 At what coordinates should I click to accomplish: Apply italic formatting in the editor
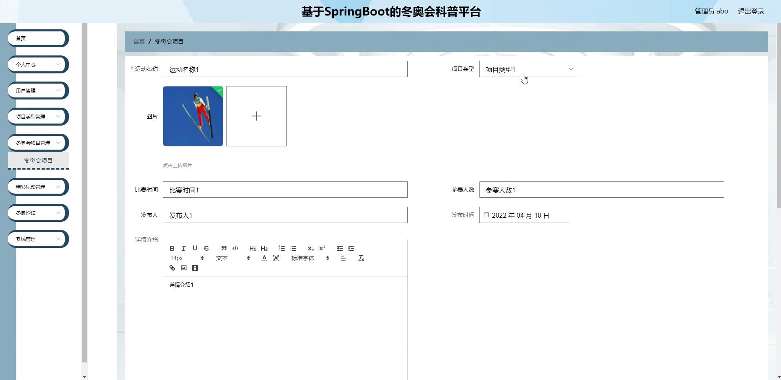(x=183, y=248)
